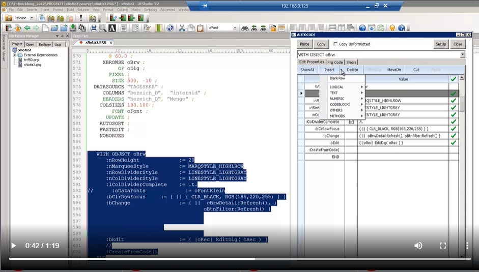Expand NUMERIC submenu
The image size is (479, 272).
point(347,99)
